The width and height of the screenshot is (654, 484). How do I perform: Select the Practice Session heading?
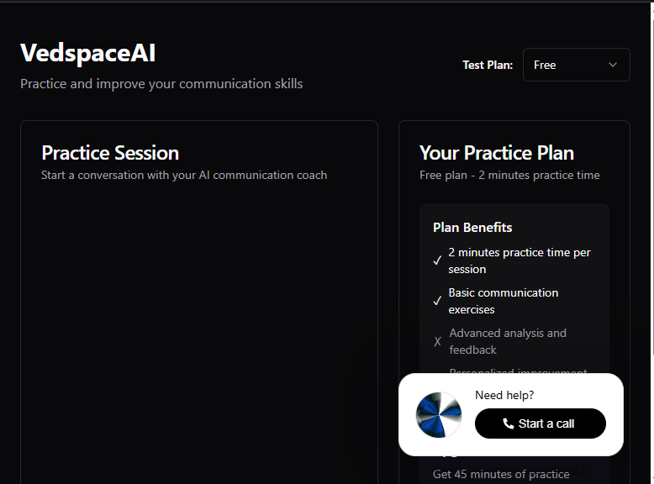[110, 153]
